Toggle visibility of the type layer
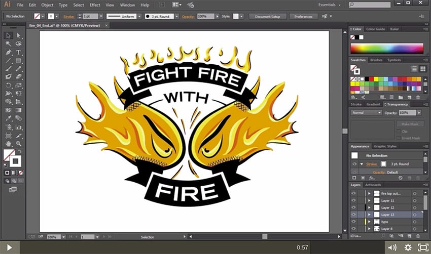Screen dimensions: 431x254 point(354,222)
